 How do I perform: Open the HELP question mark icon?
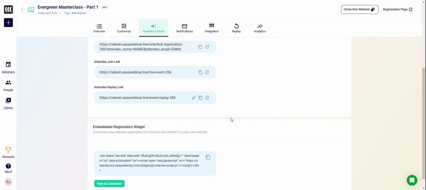pyautogui.click(x=8, y=168)
